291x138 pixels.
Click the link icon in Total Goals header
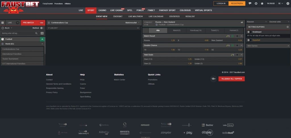(232, 55)
